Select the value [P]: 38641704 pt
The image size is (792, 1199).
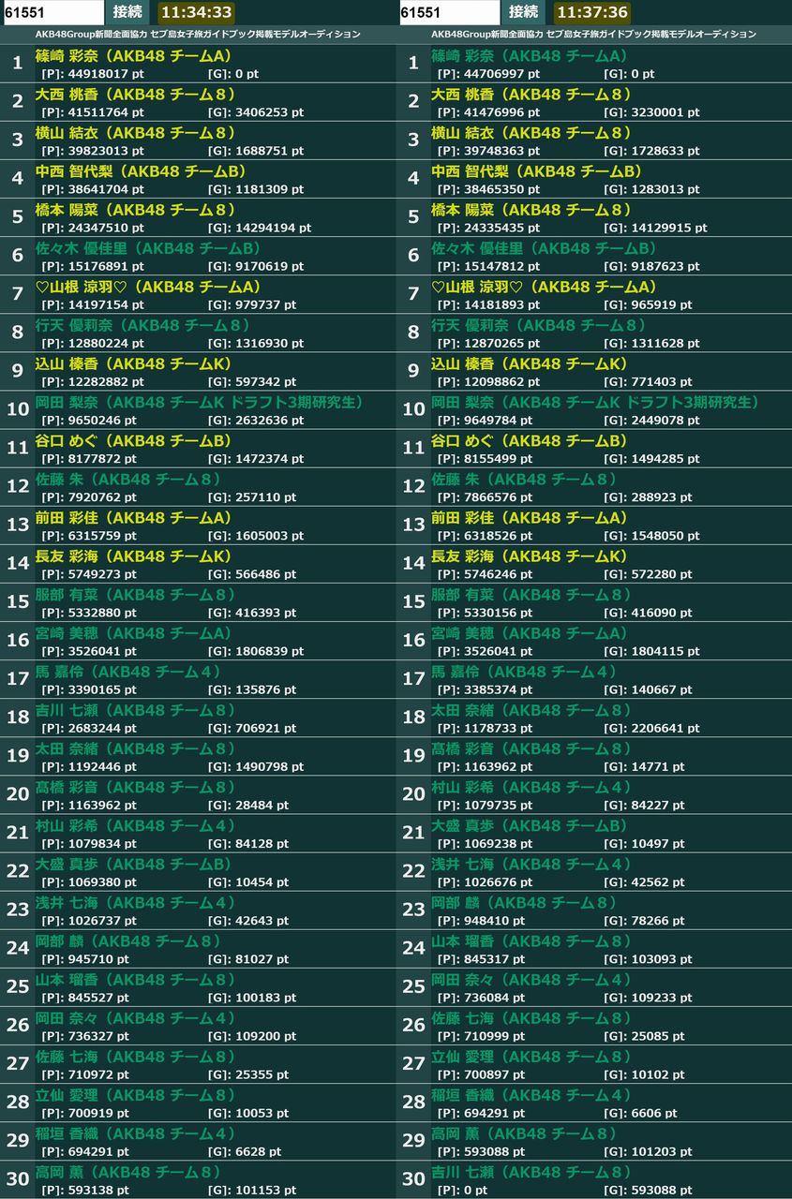(93, 188)
